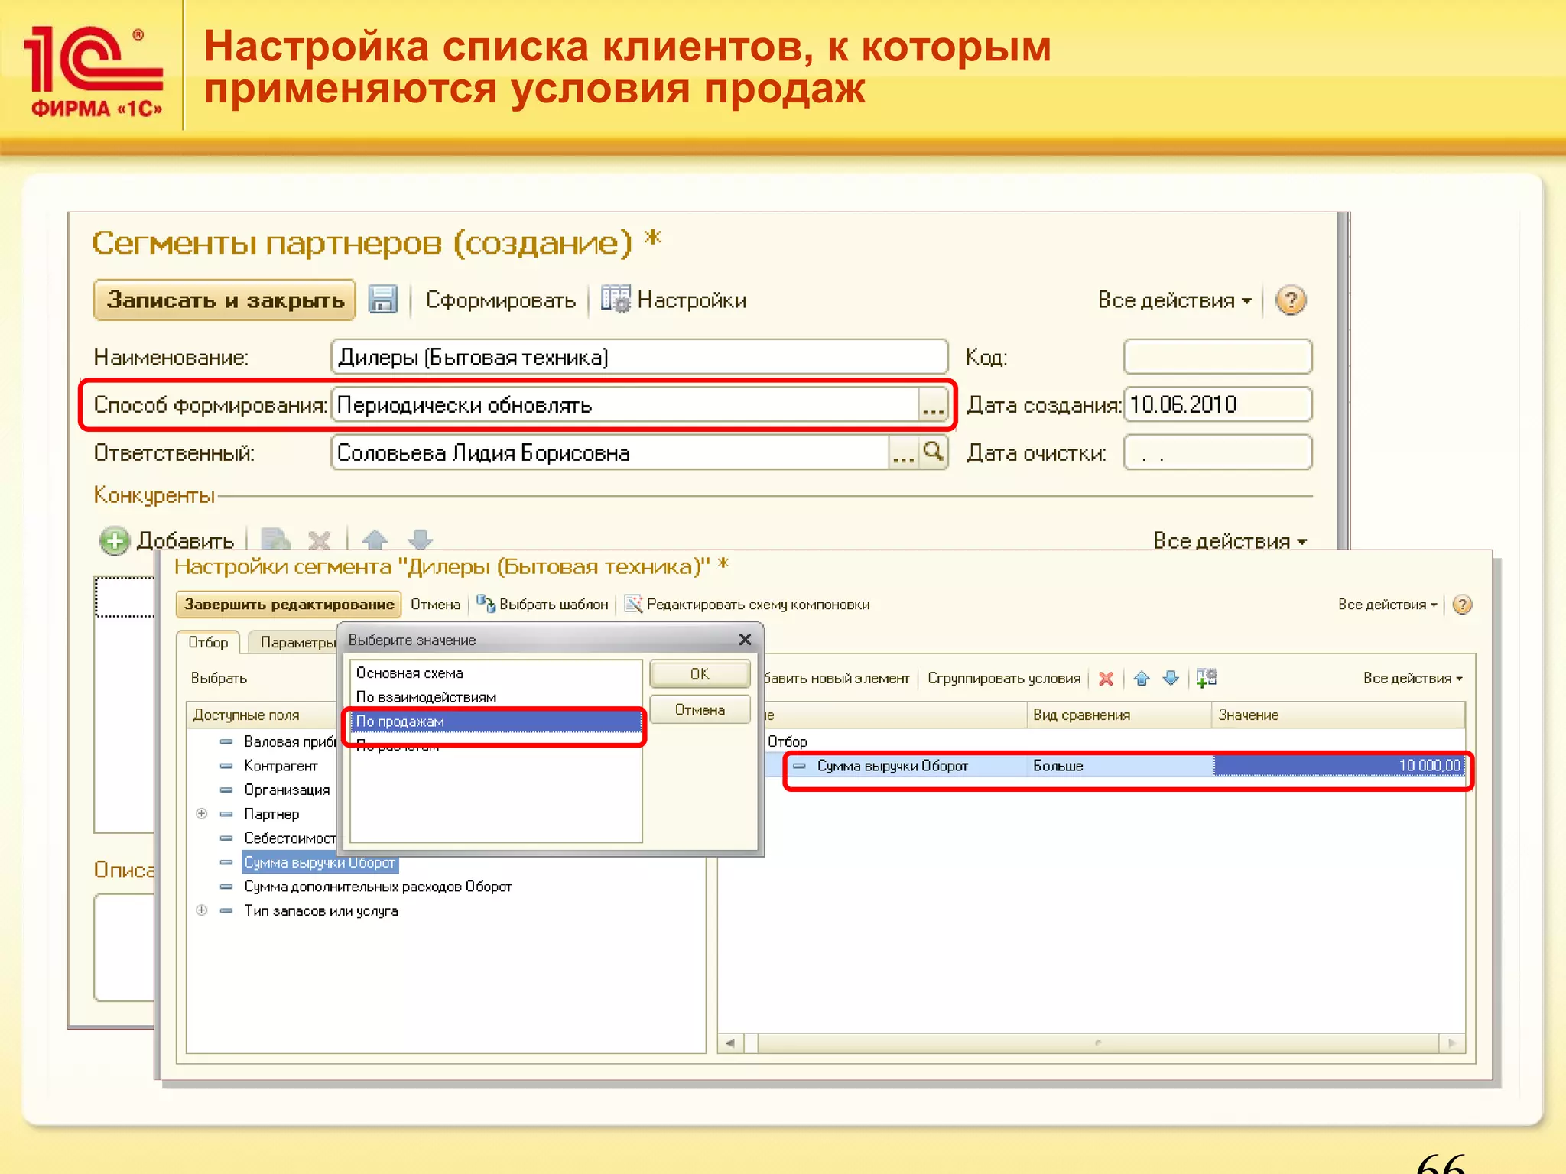Open the Настройки settings icon
Image resolution: width=1566 pixels, height=1174 pixels.
(x=615, y=300)
